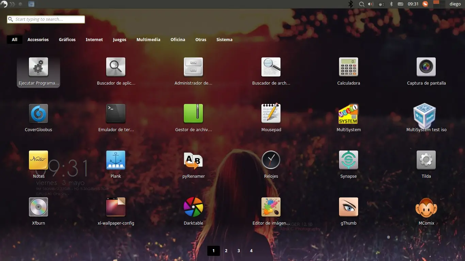Viewport: 465px width, 261px height.
Task: Open CoverGloobus app
Action: [x=38, y=114]
